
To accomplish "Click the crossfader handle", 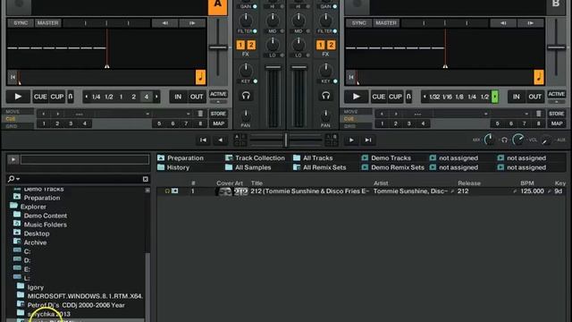I will pyautogui.click(x=286, y=140).
